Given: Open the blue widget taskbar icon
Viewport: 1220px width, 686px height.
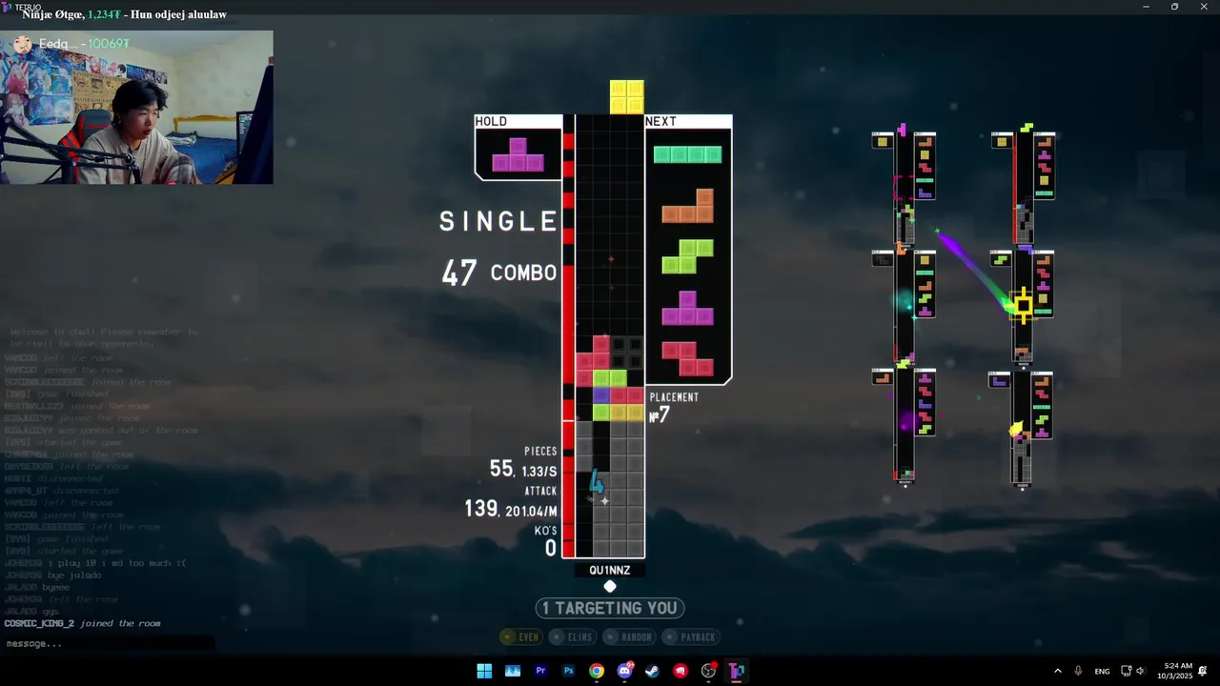Looking at the screenshot, I should (513, 671).
